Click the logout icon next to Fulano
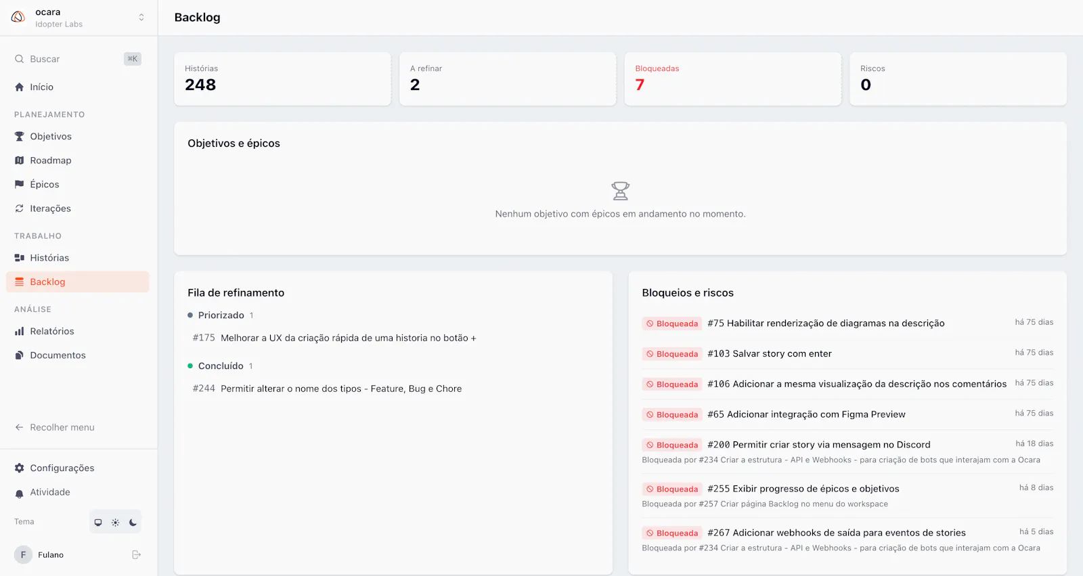 tap(136, 554)
